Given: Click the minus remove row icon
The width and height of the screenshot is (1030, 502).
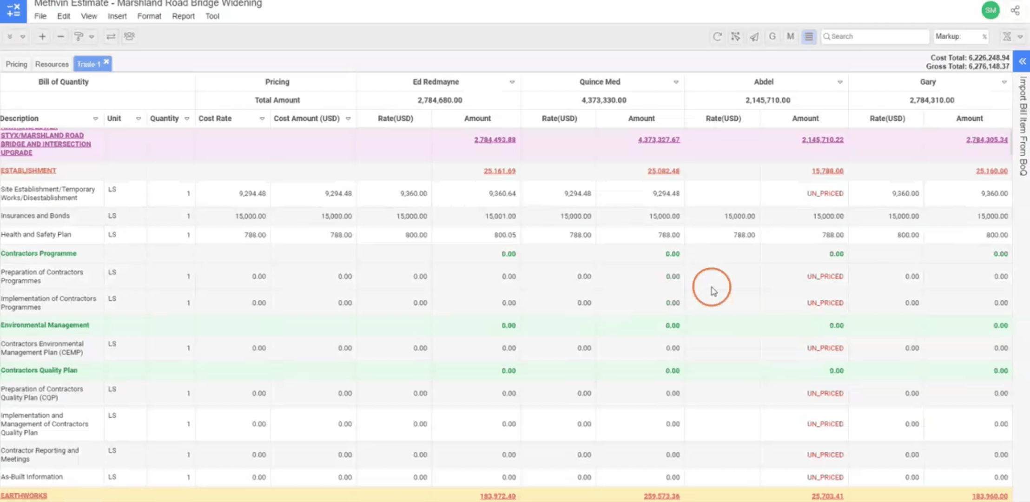Looking at the screenshot, I should (x=60, y=36).
